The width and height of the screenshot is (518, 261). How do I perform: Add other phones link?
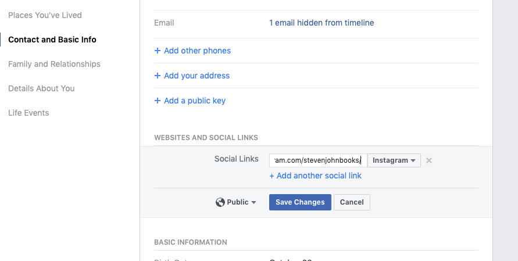click(197, 51)
